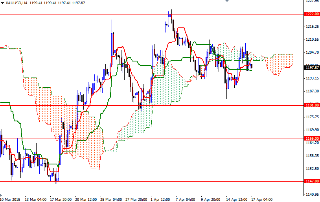Click the 9 Apr 20:00 time label

[x=211, y=199]
